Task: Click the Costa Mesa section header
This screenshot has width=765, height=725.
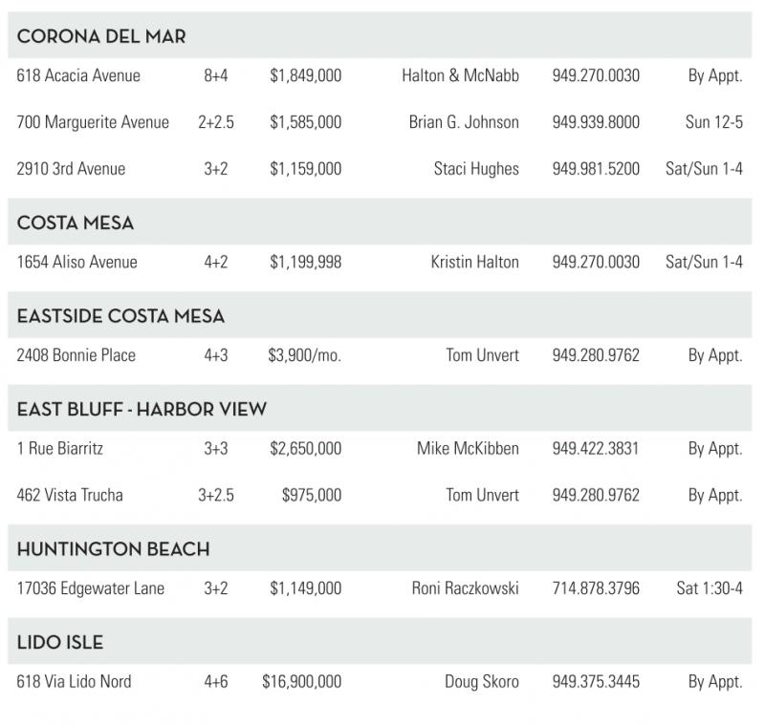Action: [x=76, y=224]
